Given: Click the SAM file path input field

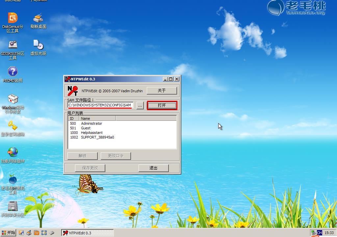Looking at the screenshot, I should (x=100, y=105).
